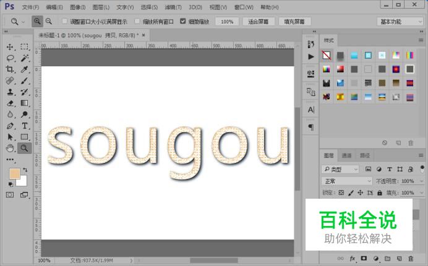428x266 pixels.
Task: Open the Paragraph panel icon
Action: click(x=311, y=127)
